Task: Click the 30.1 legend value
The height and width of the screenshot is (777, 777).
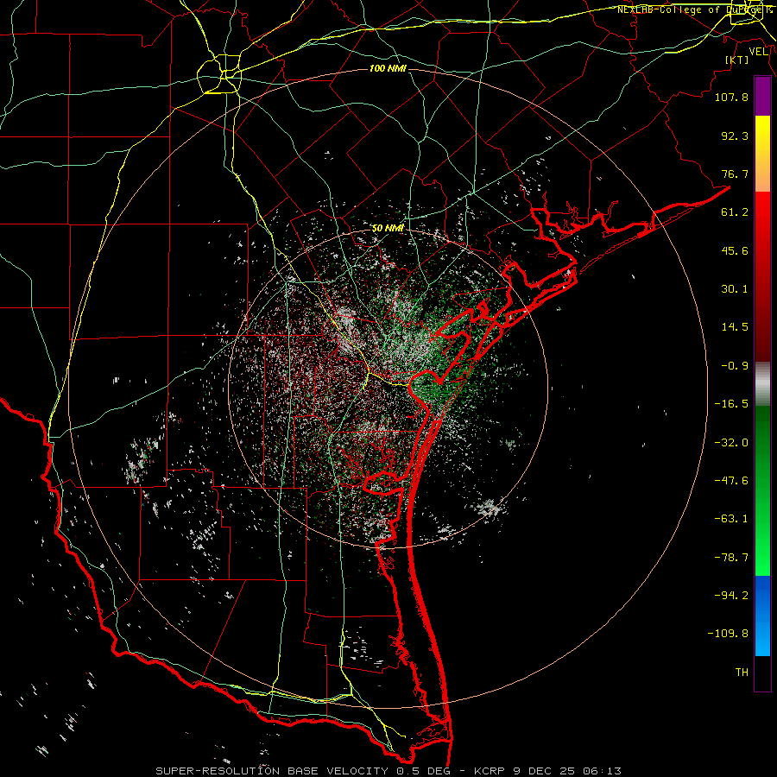Action: 735,289
